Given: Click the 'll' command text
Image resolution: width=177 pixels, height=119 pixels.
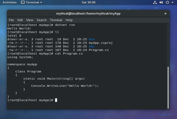Looking at the screenshot, I should point(57,32).
